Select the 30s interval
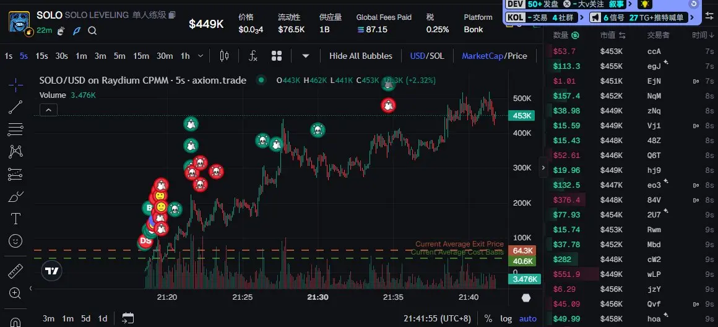This screenshot has height=327, width=718. (61, 56)
